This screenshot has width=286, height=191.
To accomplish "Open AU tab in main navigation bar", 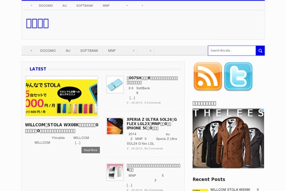I will pyautogui.click(x=68, y=51).
